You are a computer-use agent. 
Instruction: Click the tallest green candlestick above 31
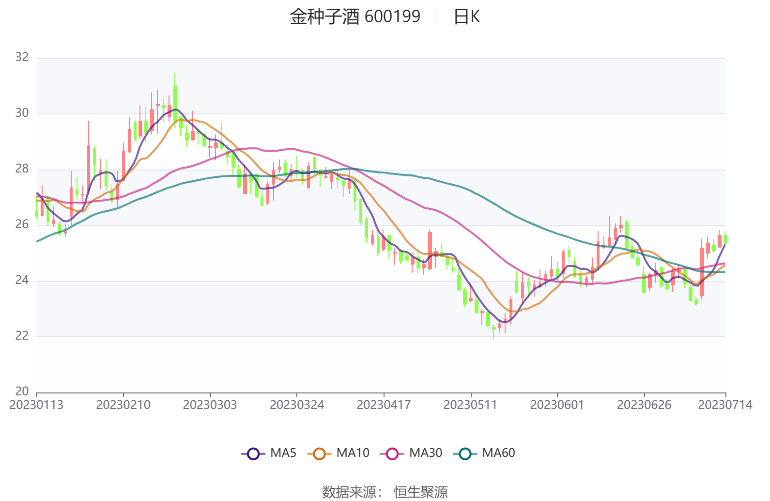(175, 102)
